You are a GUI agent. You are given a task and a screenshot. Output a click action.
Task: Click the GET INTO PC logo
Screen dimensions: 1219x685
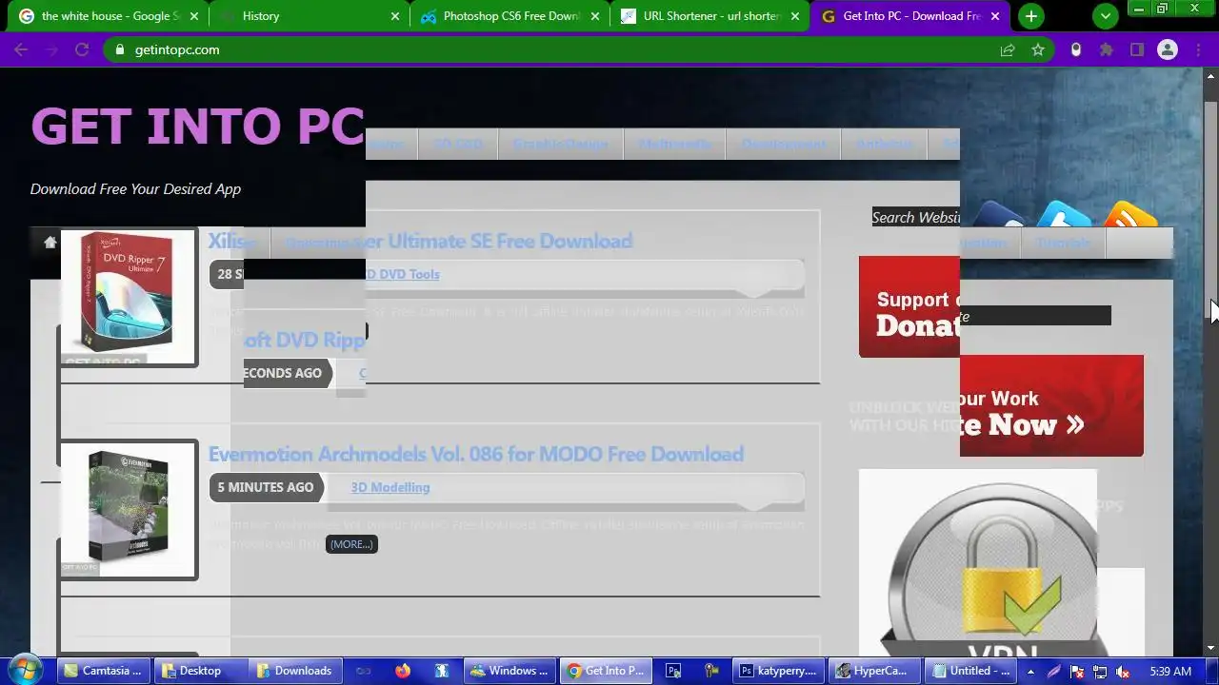point(198,125)
